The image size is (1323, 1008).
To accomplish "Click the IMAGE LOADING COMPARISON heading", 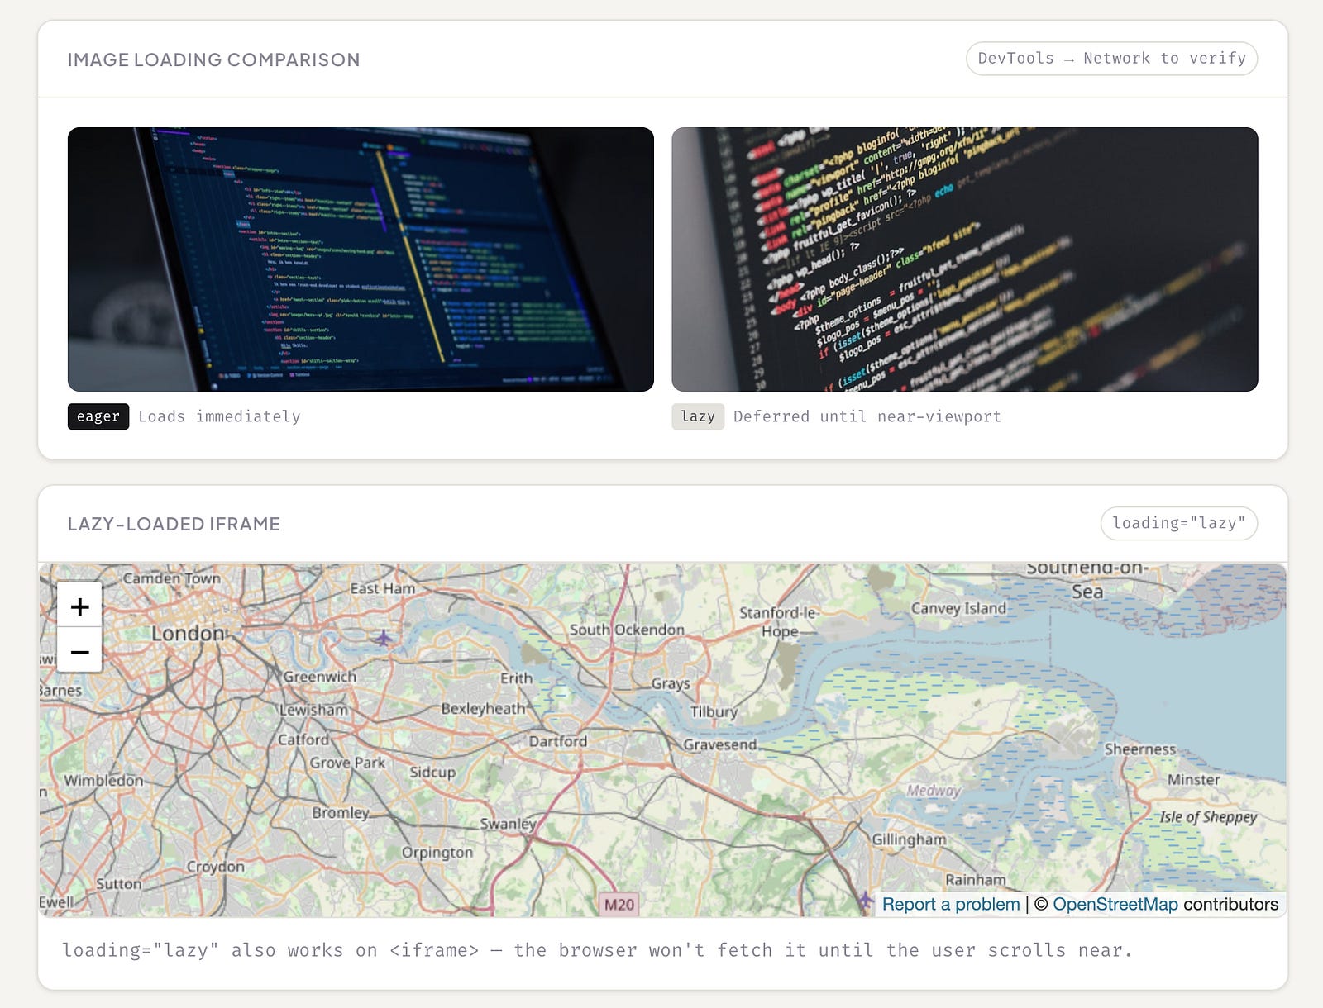I will point(213,59).
